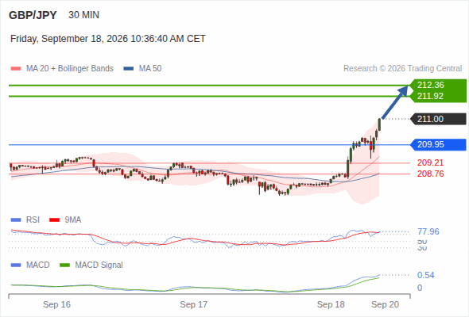Click the blue MACD legend marker

click(16, 265)
